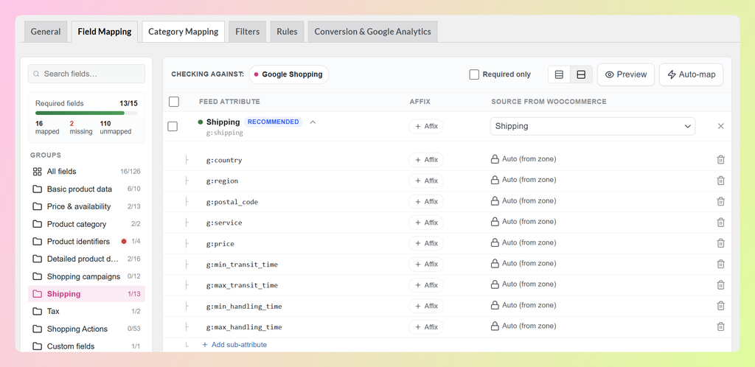Select the Field Mapping tab
Screen dimensions: 755x367
(105, 32)
